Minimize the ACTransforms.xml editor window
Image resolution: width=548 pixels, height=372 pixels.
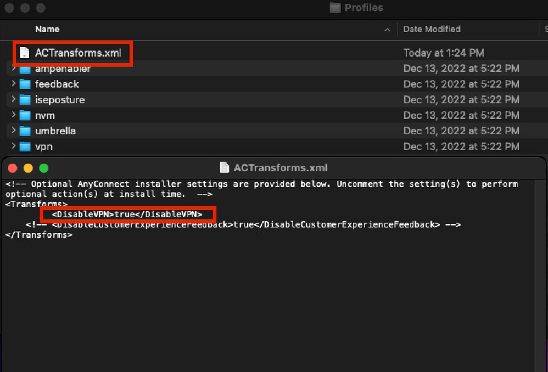coord(27,168)
